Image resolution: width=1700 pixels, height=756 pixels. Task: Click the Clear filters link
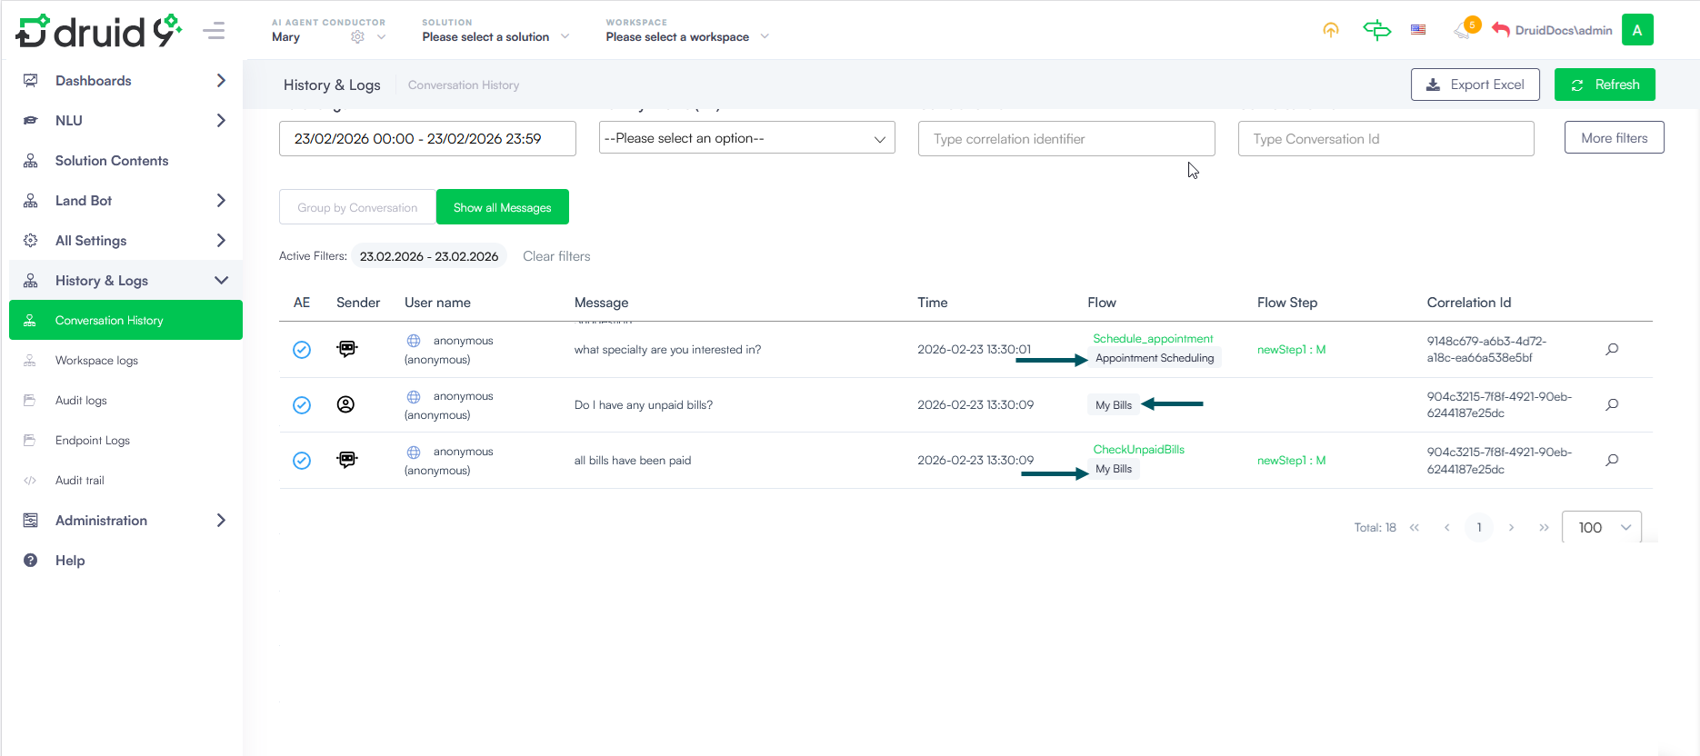pos(556,256)
